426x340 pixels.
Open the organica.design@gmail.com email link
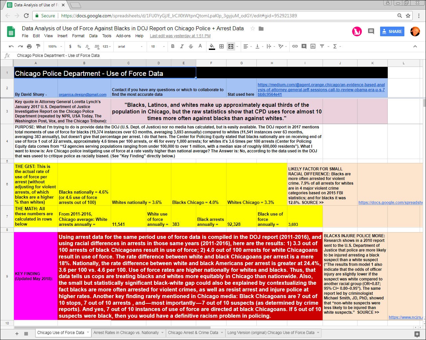click(82, 94)
